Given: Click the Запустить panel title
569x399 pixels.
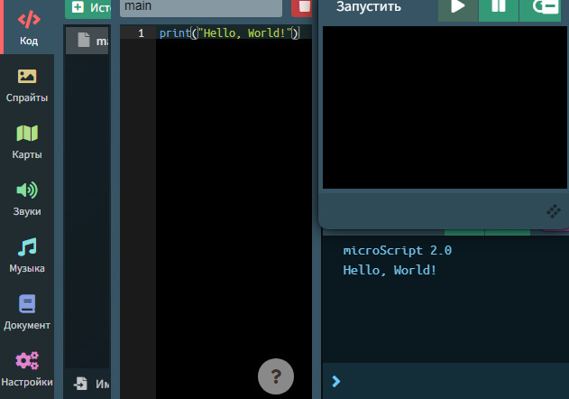Looking at the screenshot, I should (369, 6).
